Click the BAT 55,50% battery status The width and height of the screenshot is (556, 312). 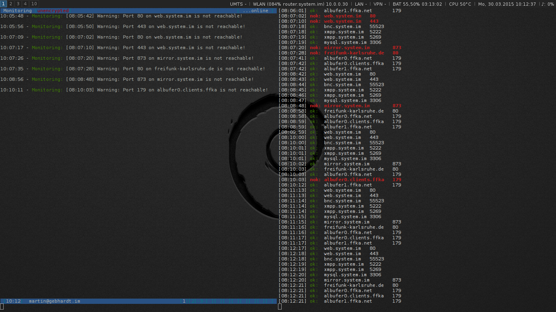pyautogui.click(x=417, y=4)
